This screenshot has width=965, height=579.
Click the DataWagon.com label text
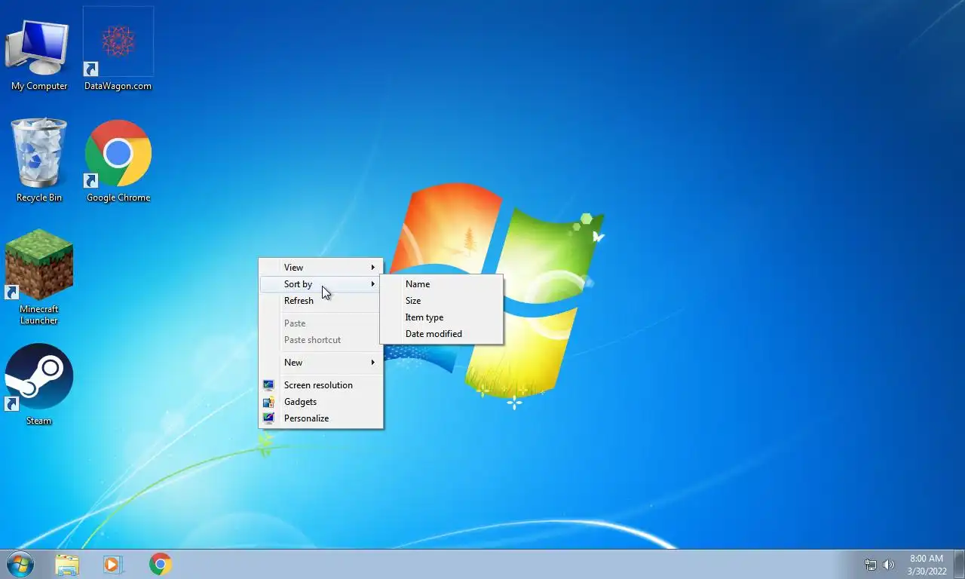pos(118,86)
